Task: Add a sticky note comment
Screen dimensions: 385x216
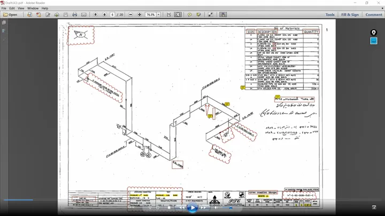Action: click(189, 15)
